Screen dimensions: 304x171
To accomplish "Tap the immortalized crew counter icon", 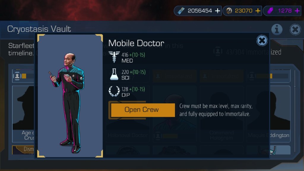I will (218, 52).
